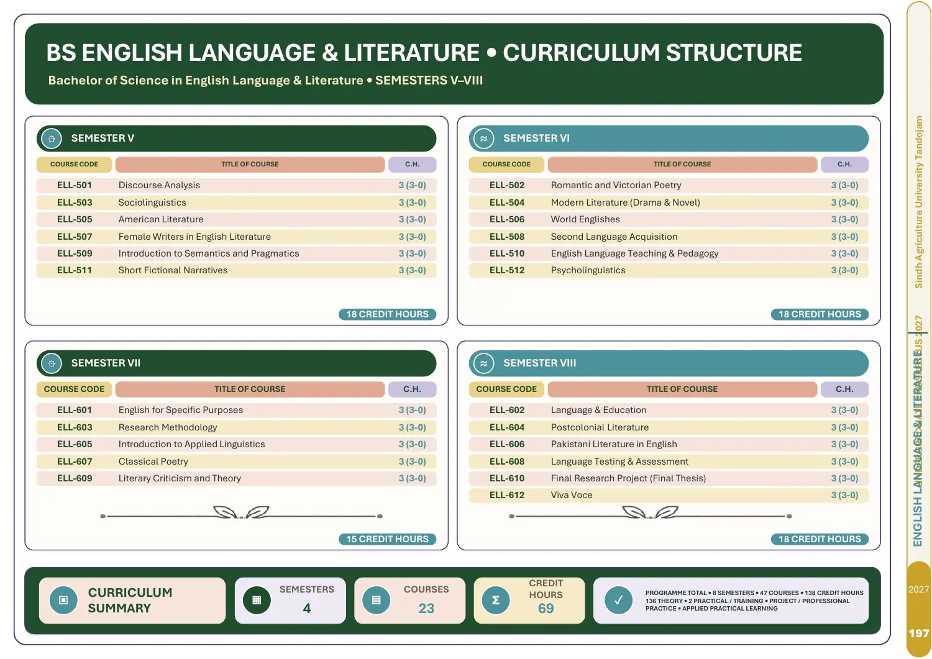
Task: Click the grid icon on the Semesters card
Action: (x=257, y=601)
